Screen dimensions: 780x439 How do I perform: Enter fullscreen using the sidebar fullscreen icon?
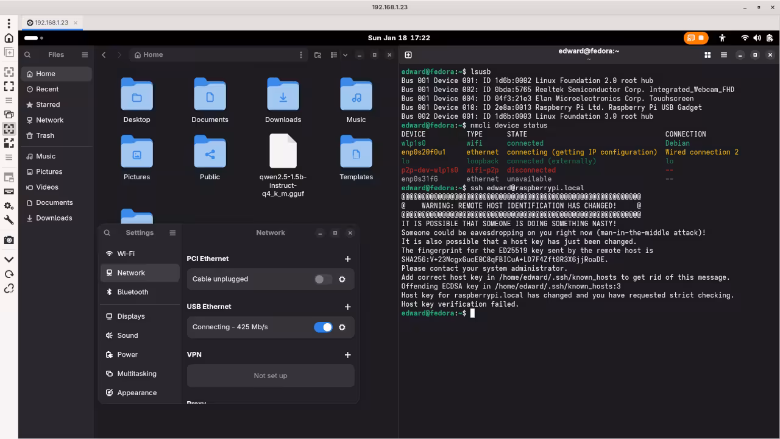point(9,86)
